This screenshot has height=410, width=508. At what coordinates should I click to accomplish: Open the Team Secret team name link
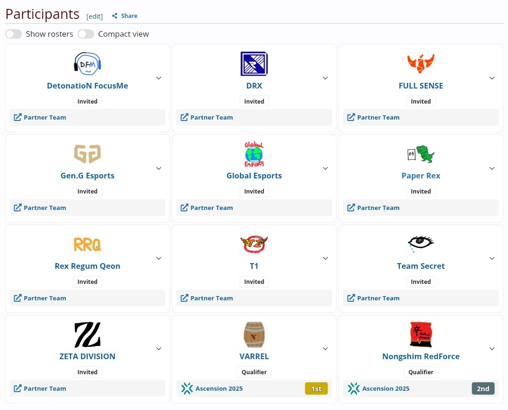click(x=420, y=266)
